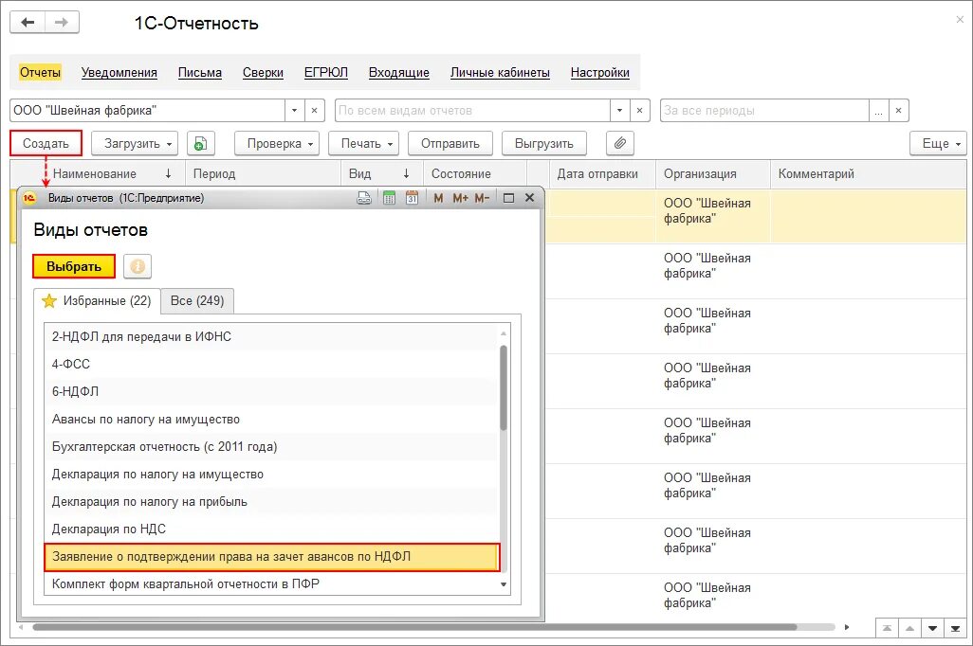This screenshot has width=973, height=646.
Task: Expand the Загрузить dropdown button
Action: coord(135,144)
